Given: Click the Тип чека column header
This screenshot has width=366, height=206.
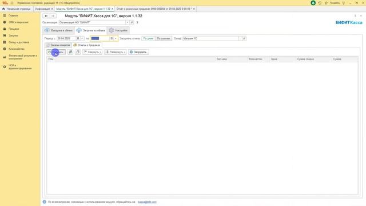Looking at the screenshot, I should click(231, 59).
